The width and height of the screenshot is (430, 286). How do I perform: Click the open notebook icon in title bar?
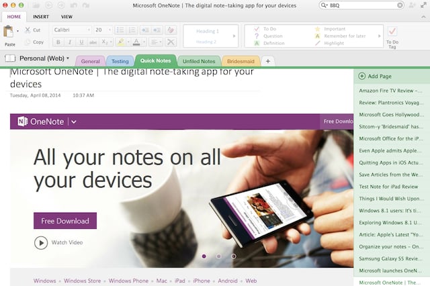pyautogui.click(x=36, y=5)
